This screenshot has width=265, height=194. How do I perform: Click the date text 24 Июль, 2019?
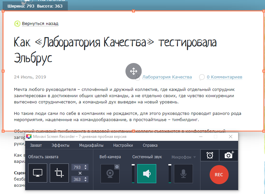pyautogui.click(x=30, y=77)
